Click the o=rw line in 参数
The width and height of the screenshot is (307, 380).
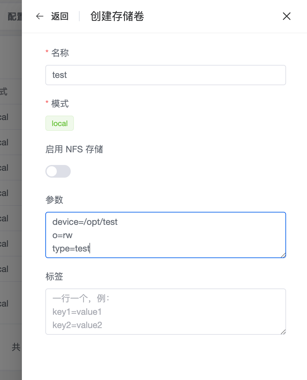(x=62, y=235)
